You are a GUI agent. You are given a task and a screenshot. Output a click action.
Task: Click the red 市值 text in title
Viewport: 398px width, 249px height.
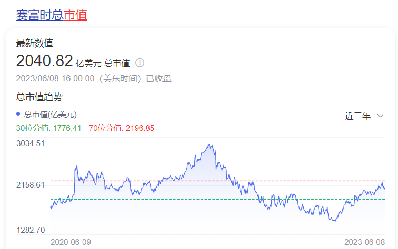[75, 15]
